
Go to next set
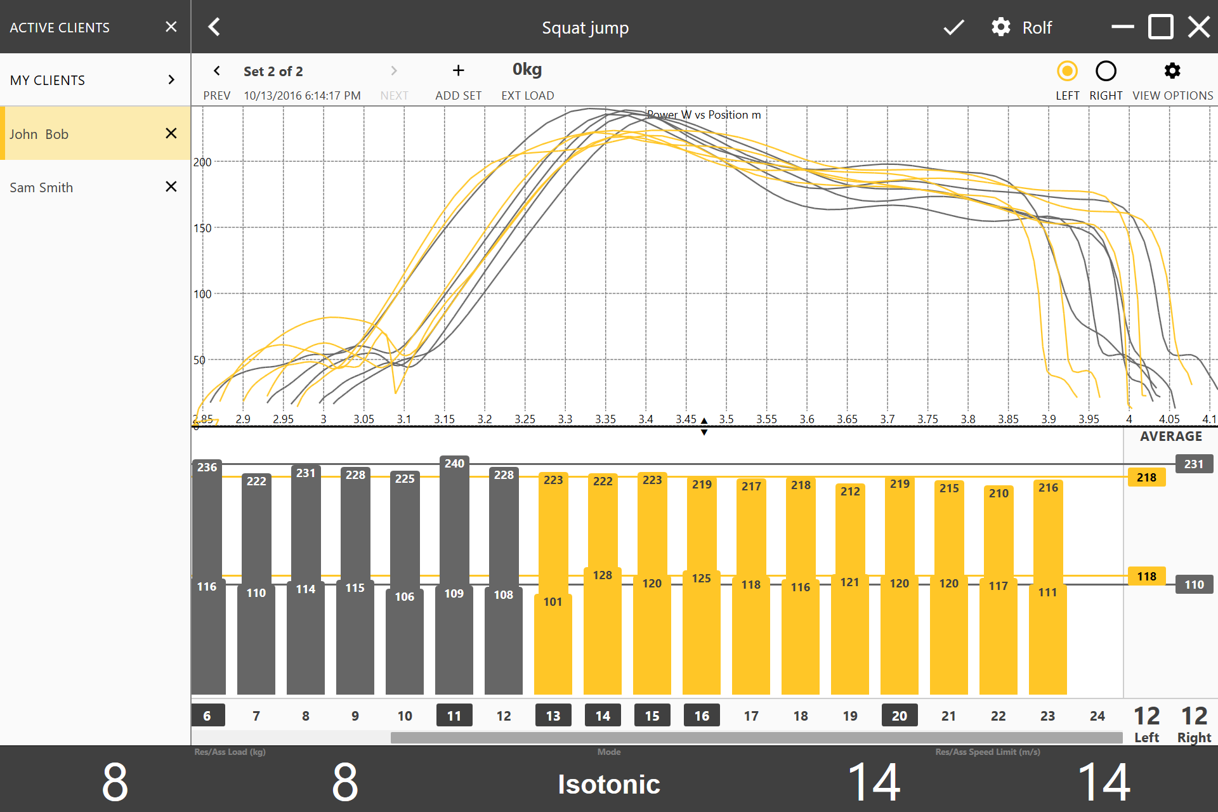(394, 81)
